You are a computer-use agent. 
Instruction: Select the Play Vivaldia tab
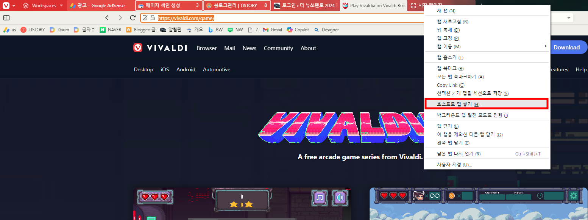373,6
